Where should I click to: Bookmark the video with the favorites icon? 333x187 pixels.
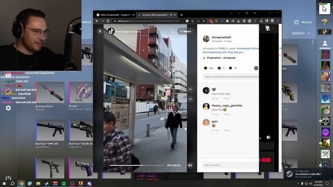[230, 68]
